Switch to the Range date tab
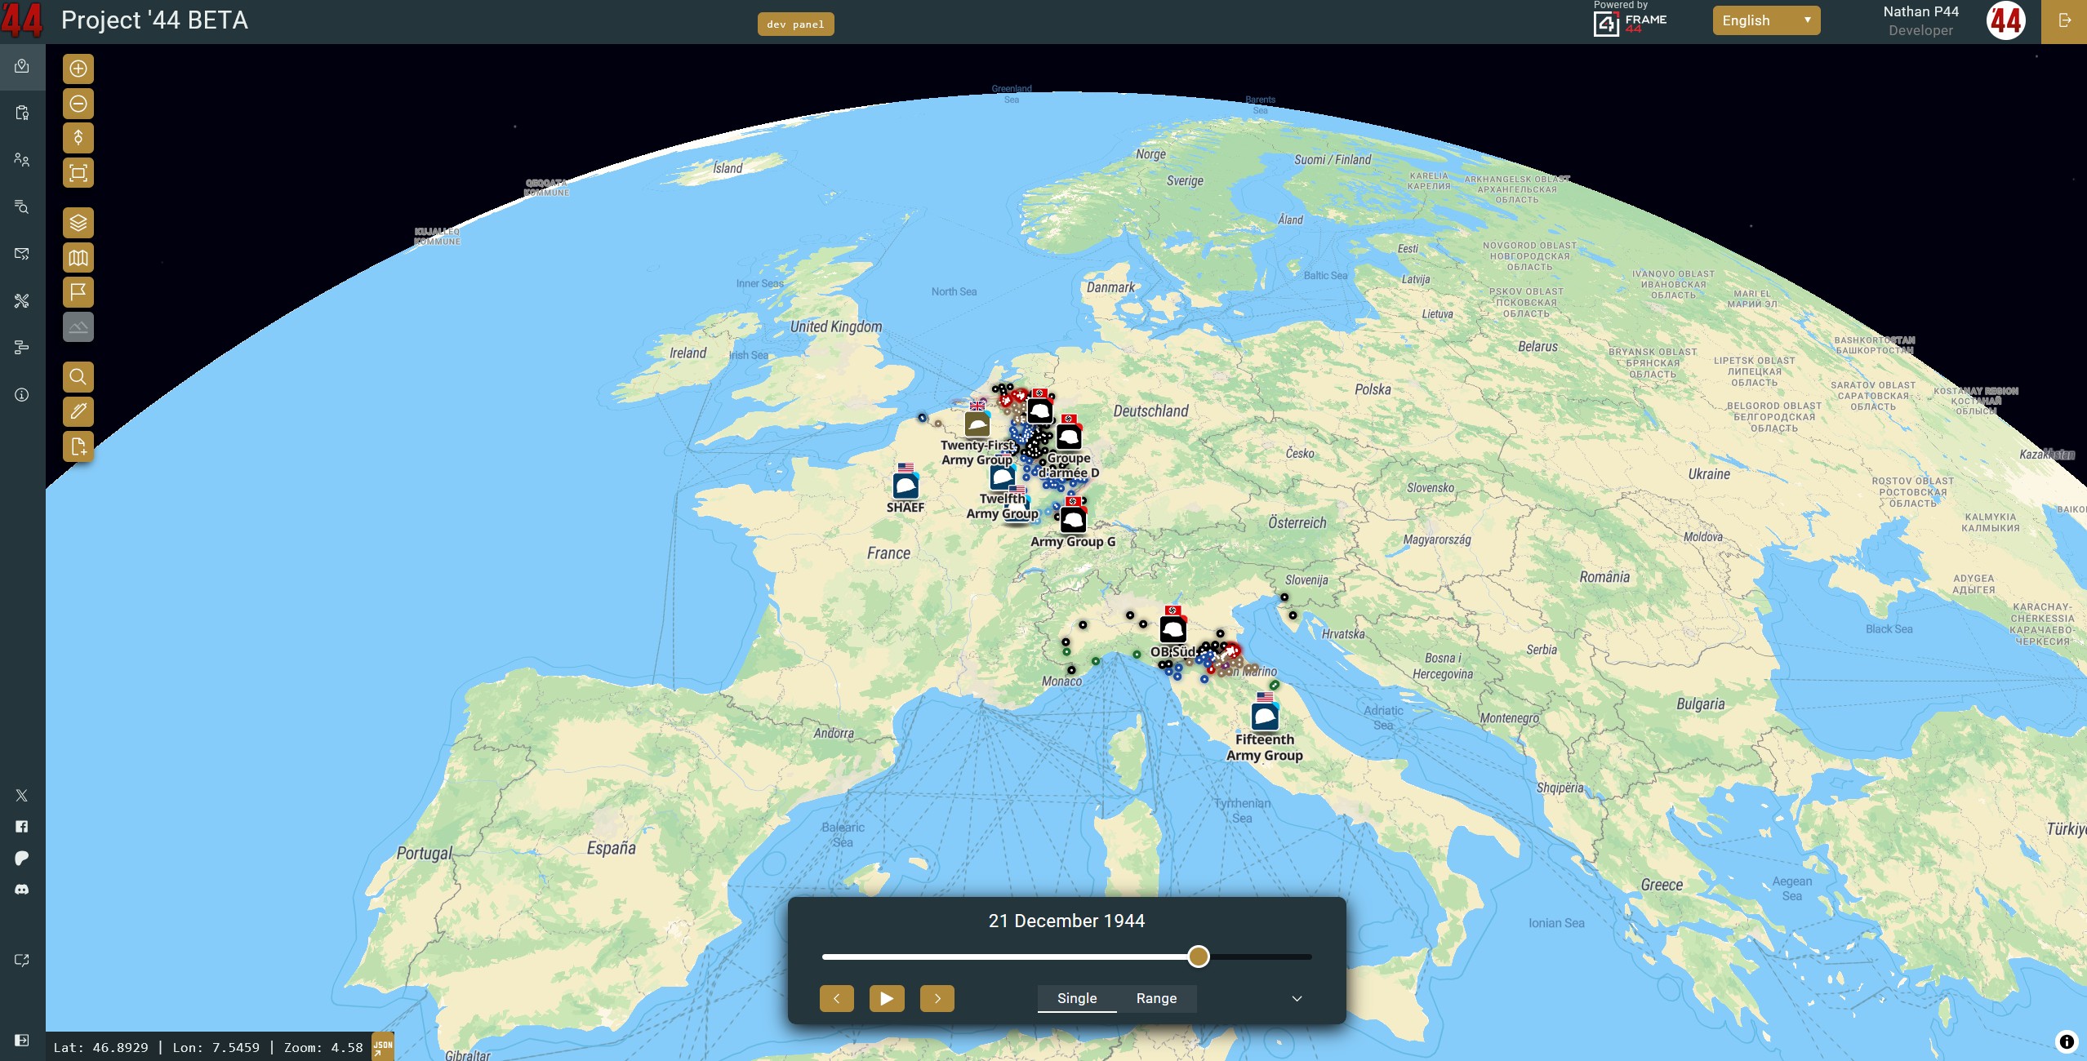This screenshot has width=2087, height=1061. (1157, 998)
